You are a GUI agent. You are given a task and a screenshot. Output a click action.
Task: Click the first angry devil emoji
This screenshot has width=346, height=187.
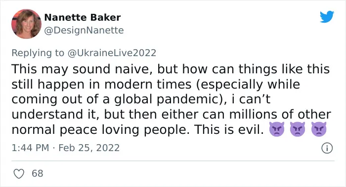[x=276, y=129]
